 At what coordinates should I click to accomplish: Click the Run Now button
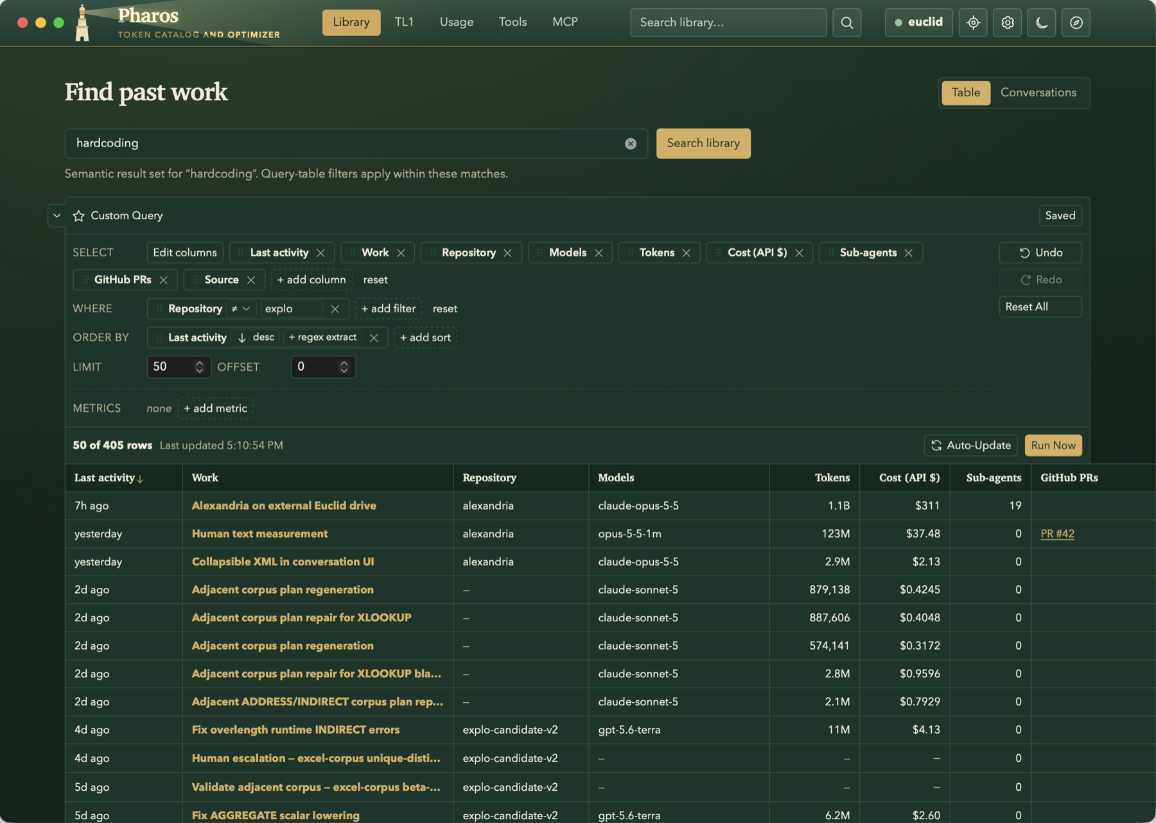1053,445
